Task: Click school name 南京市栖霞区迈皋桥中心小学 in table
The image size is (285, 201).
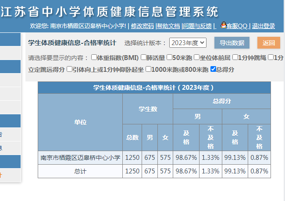Action: pyautogui.click(x=80, y=158)
